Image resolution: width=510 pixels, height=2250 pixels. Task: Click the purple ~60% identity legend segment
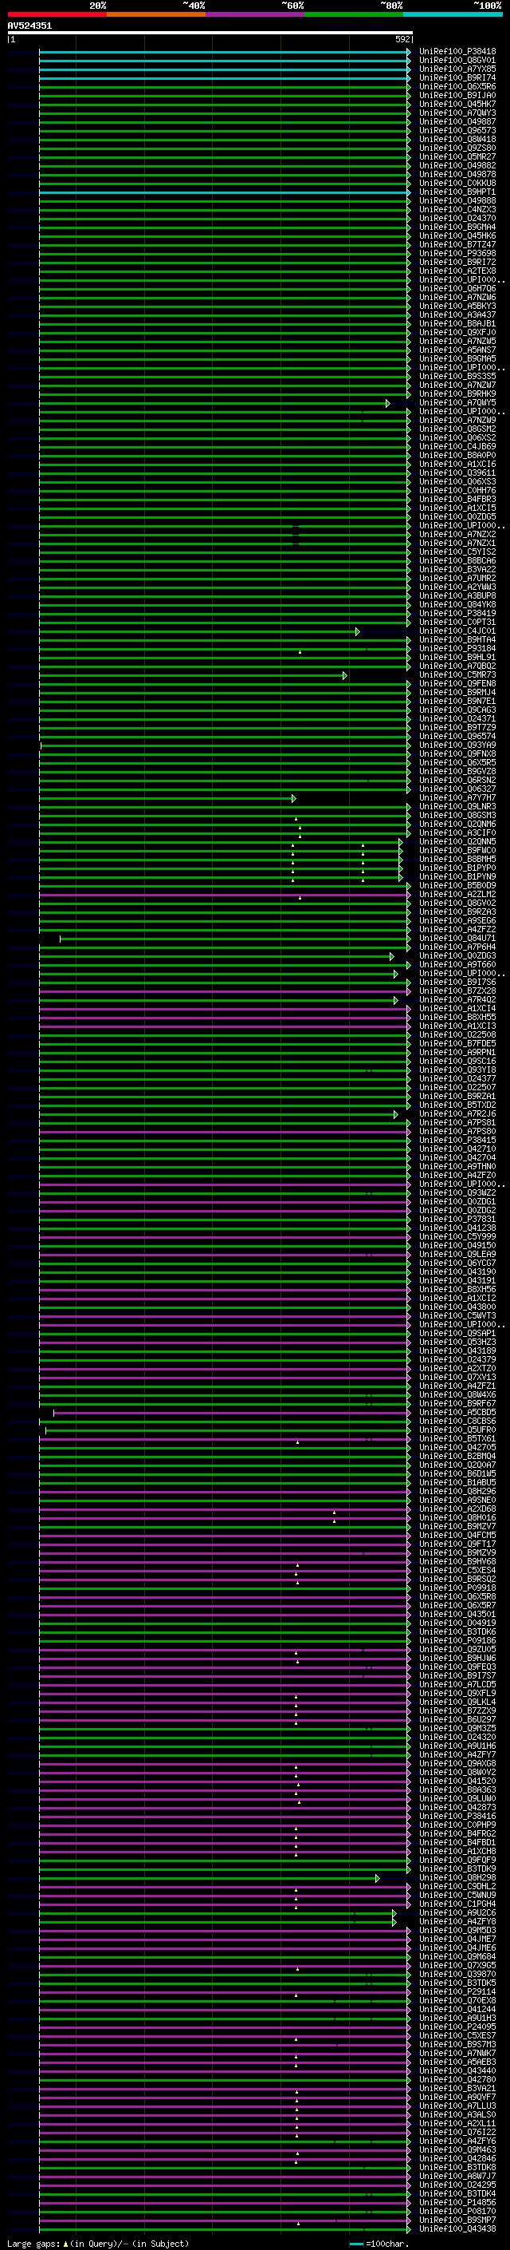[x=254, y=14]
